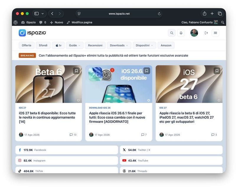
Task: Open the user profile avatar
Action: tap(194, 33)
